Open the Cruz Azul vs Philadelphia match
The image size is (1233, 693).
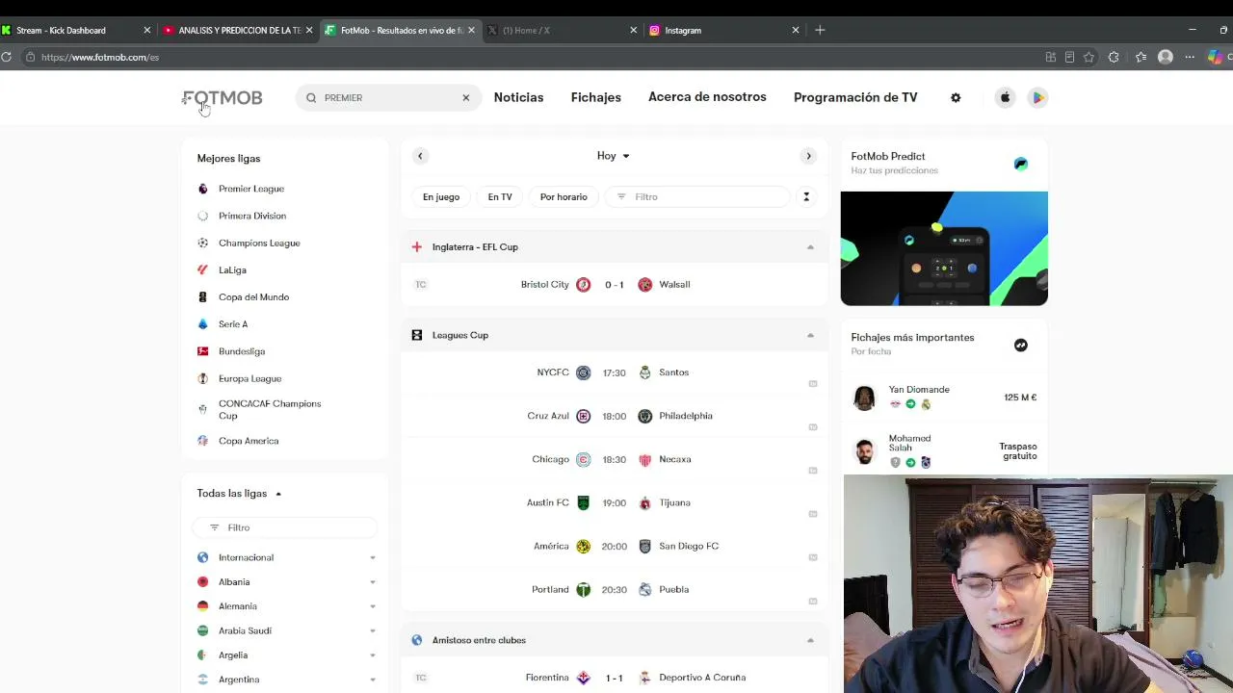(x=615, y=416)
